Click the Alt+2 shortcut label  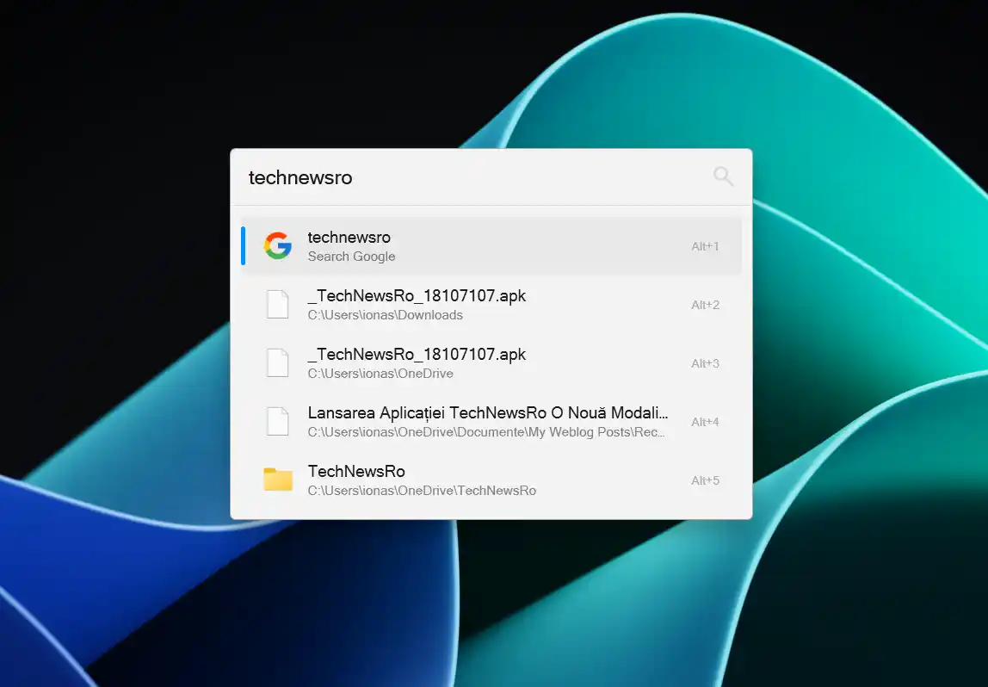pyautogui.click(x=705, y=305)
